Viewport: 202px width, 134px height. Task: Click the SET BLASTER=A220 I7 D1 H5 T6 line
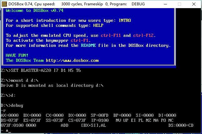(41, 70)
